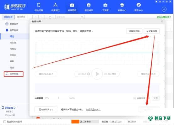Select 分类 (Categories) in the sidebar
The width and height of the screenshot is (174, 125).
12,68
